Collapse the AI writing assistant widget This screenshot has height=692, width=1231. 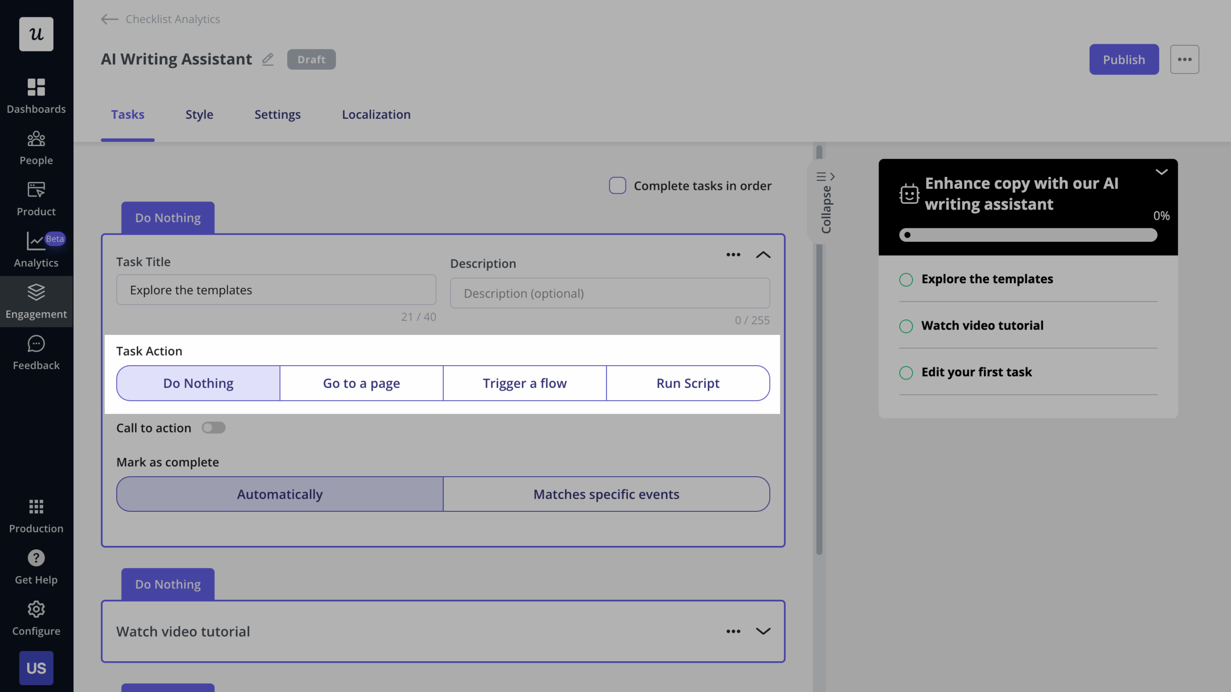point(1162,172)
